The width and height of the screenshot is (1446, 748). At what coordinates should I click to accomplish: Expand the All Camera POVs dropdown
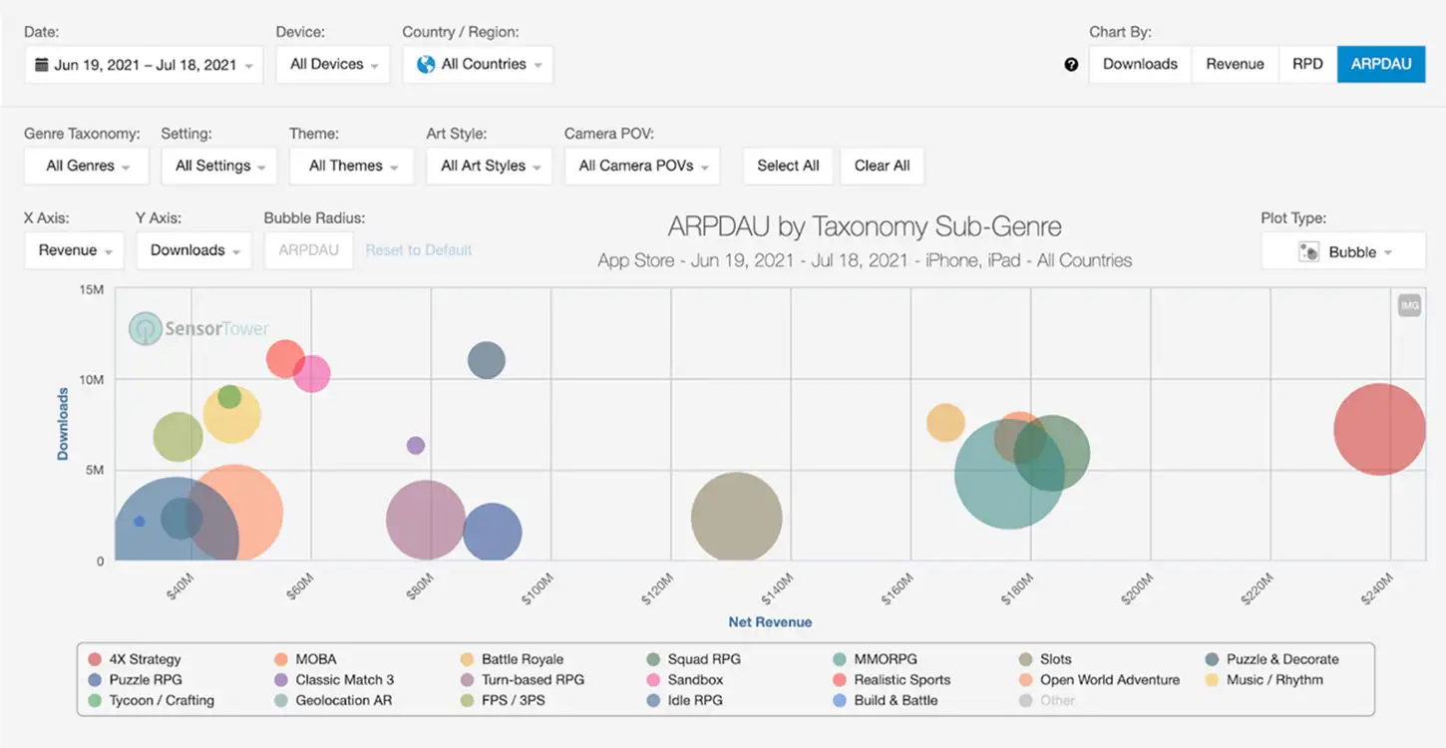pyautogui.click(x=642, y=166)
